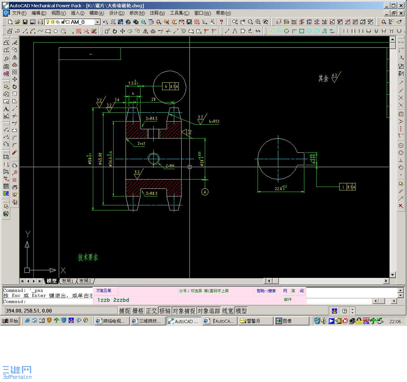Open the help question mark
The height and width of the screenshot is (382, 407).
(x=221, y=22)
